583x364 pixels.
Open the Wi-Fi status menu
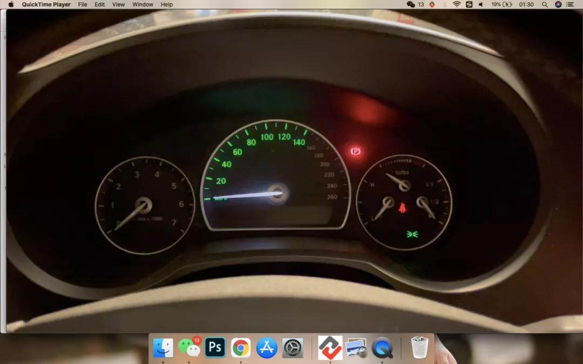457,4
